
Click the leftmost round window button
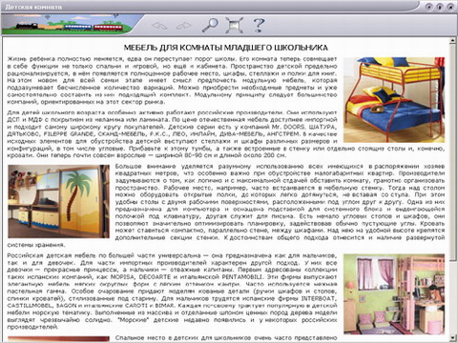[x=429, y=7]
